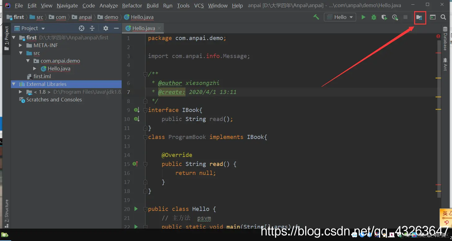Image resolution: width=452 pixels, height=241 pixels.
Task: Close the Hello.java editor tab
Action: pyautogui.click(x=159, y=28)
